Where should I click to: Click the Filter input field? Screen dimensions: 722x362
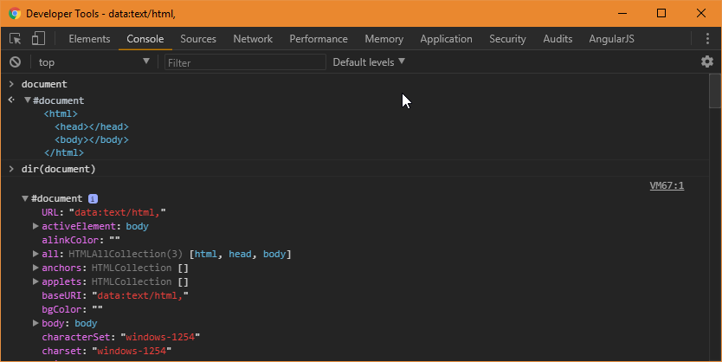(244, 62)
